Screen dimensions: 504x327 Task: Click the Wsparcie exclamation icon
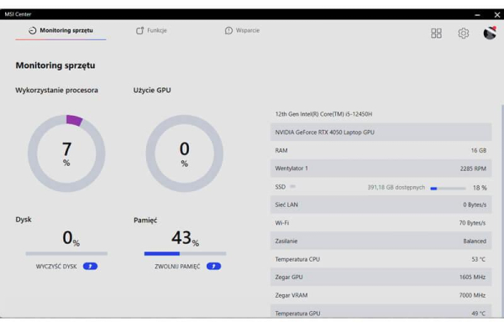pyautogui.click(x=228, y=30)
